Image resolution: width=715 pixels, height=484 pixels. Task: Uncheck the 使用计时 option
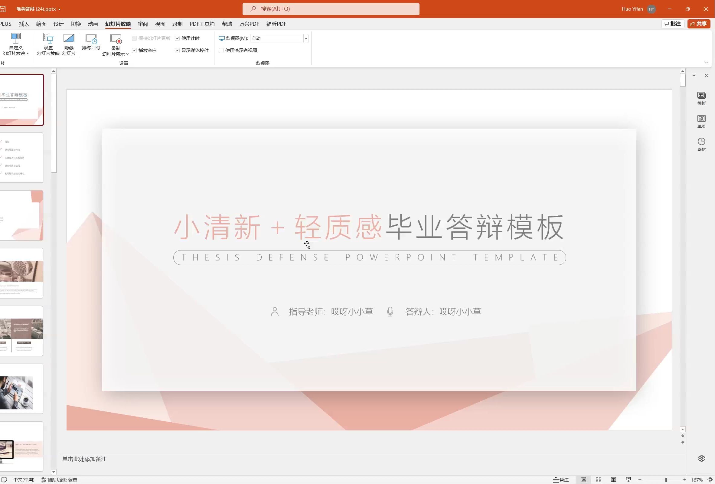[x=177, y=38]
